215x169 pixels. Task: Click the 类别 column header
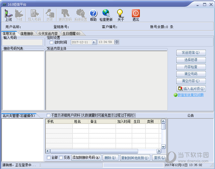coord(152,121)
